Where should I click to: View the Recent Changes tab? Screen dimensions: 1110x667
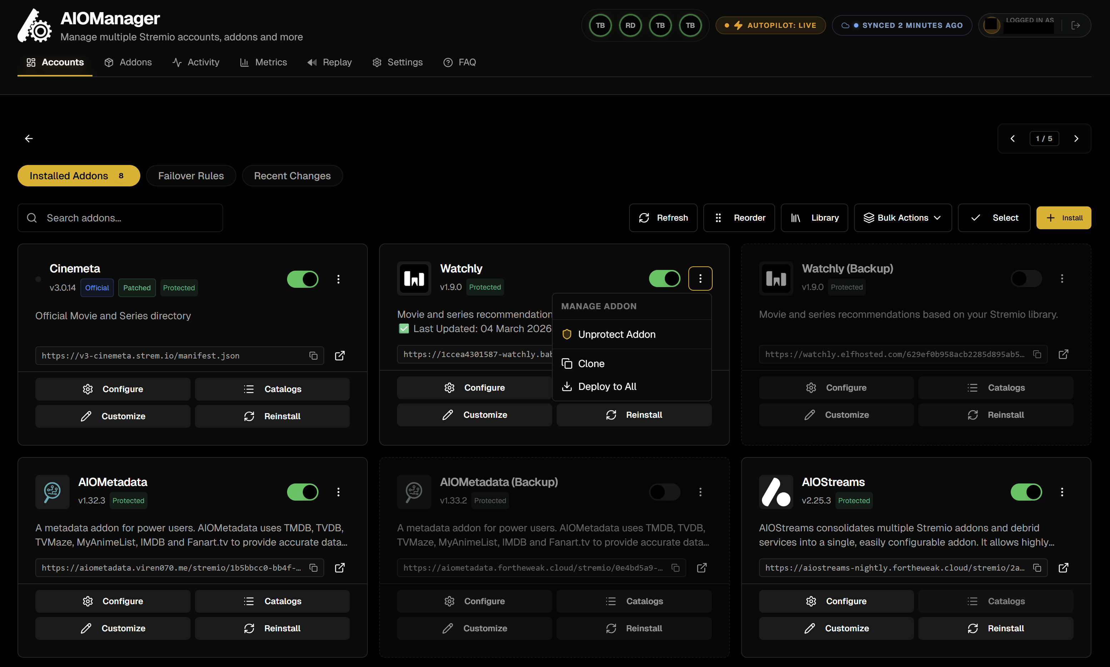tap(292, 176)
